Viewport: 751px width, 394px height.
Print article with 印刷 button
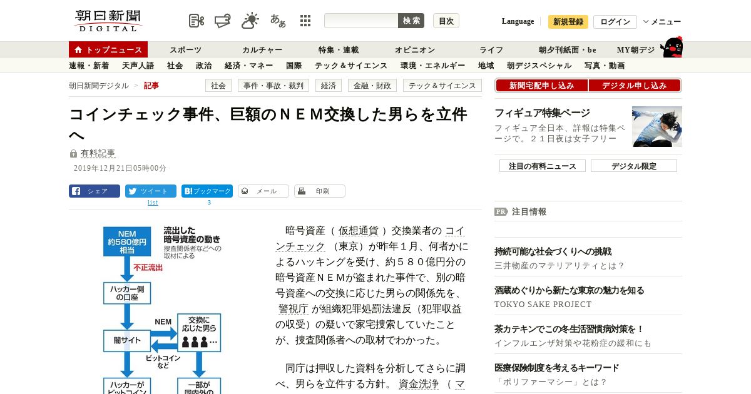tap(320, 191)
